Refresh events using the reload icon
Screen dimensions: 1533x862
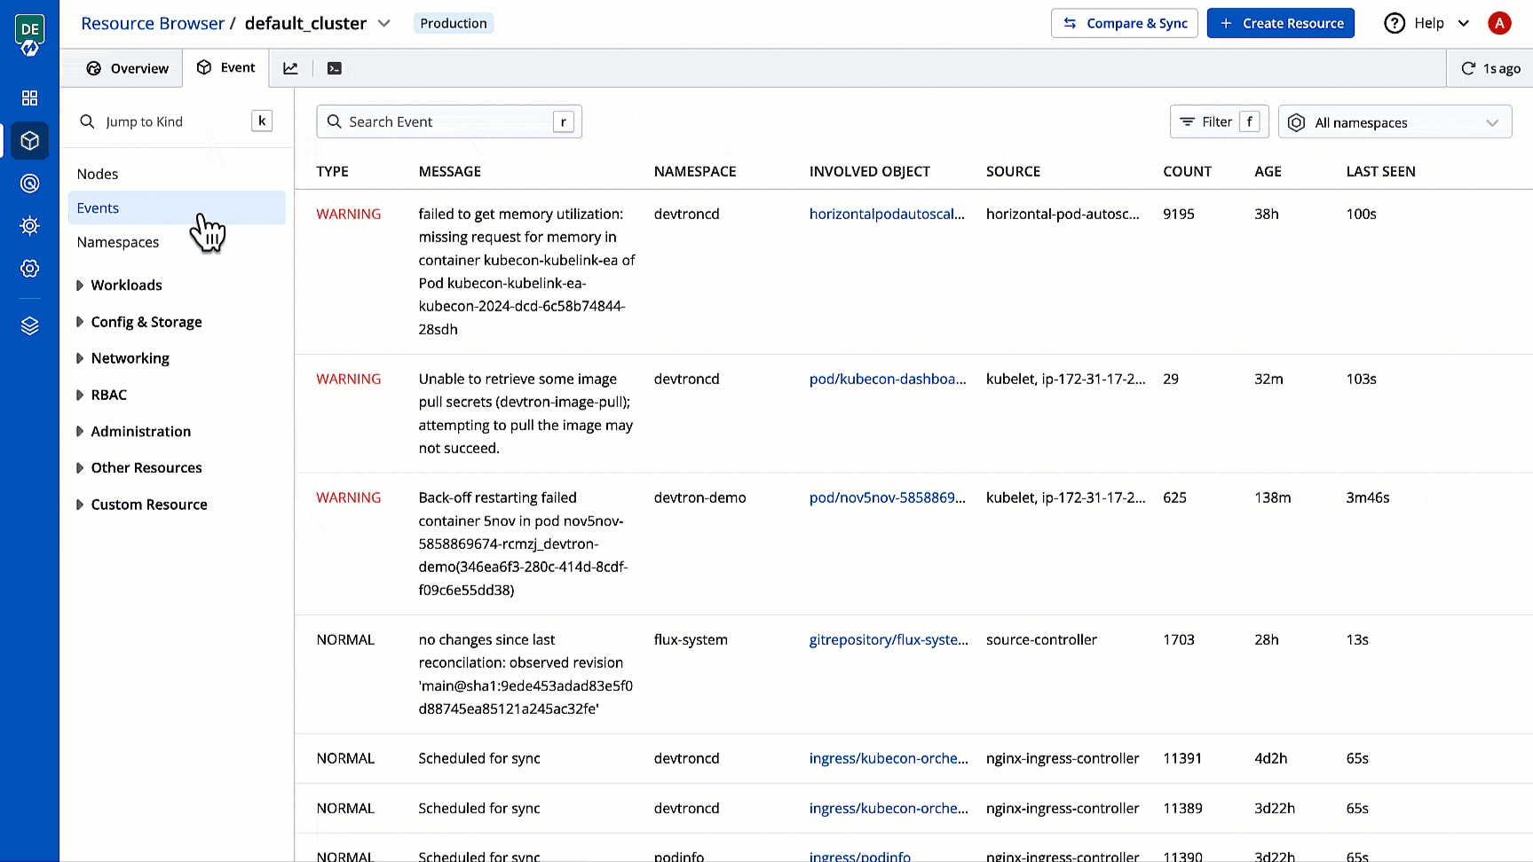1468,68
